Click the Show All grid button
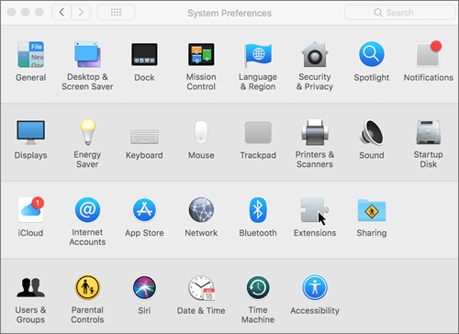This screenshot has height=334, width=459. 116,12
